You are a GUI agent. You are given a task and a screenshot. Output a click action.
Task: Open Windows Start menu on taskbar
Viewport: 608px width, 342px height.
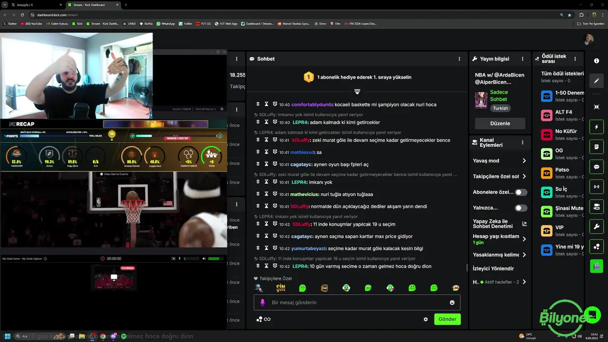tap(8, 336)
